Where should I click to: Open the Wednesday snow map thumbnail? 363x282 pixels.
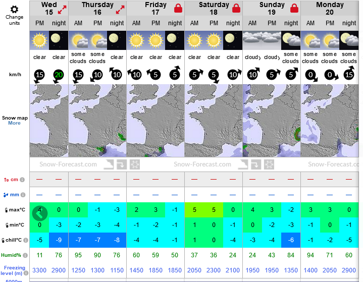click(x=49, y=121)
